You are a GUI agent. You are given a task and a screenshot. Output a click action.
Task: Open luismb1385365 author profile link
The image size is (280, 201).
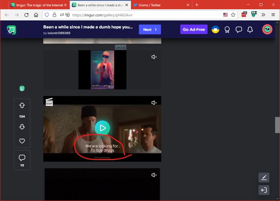(x=59, y=33)
